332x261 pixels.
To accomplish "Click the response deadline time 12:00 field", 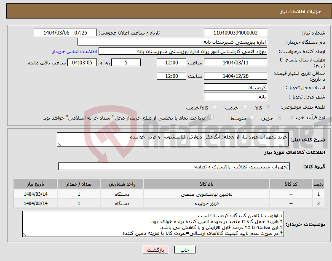I will click(x=171, y=62).
